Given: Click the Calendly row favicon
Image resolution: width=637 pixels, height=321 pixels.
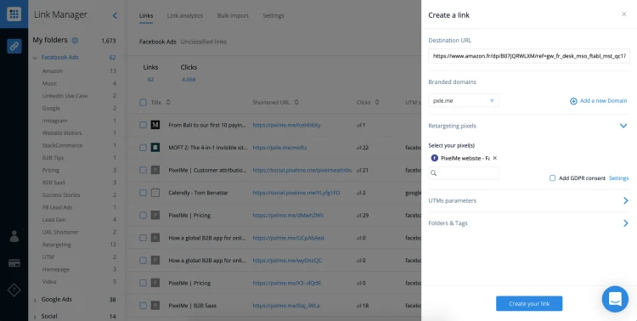Looking at the screenshot, I should point(155,193).
